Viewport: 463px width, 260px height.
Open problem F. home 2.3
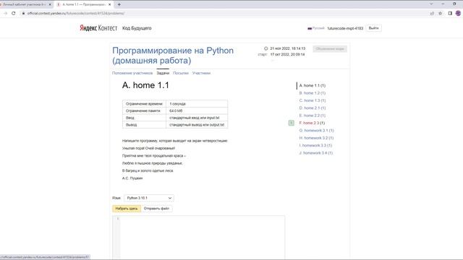(x=312, y=123)
